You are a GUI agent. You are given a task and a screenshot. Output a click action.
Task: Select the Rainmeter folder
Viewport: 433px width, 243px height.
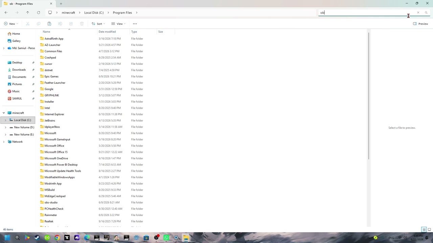(x=51, y=215)
